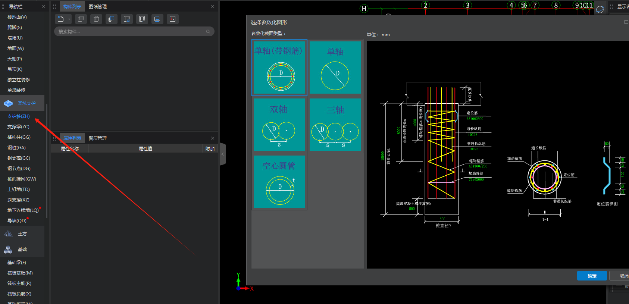Image resolution: width=629 pixels, height=304 pixels.
Task: Click the red-cross checklist icon
Action: click(172, 19)
